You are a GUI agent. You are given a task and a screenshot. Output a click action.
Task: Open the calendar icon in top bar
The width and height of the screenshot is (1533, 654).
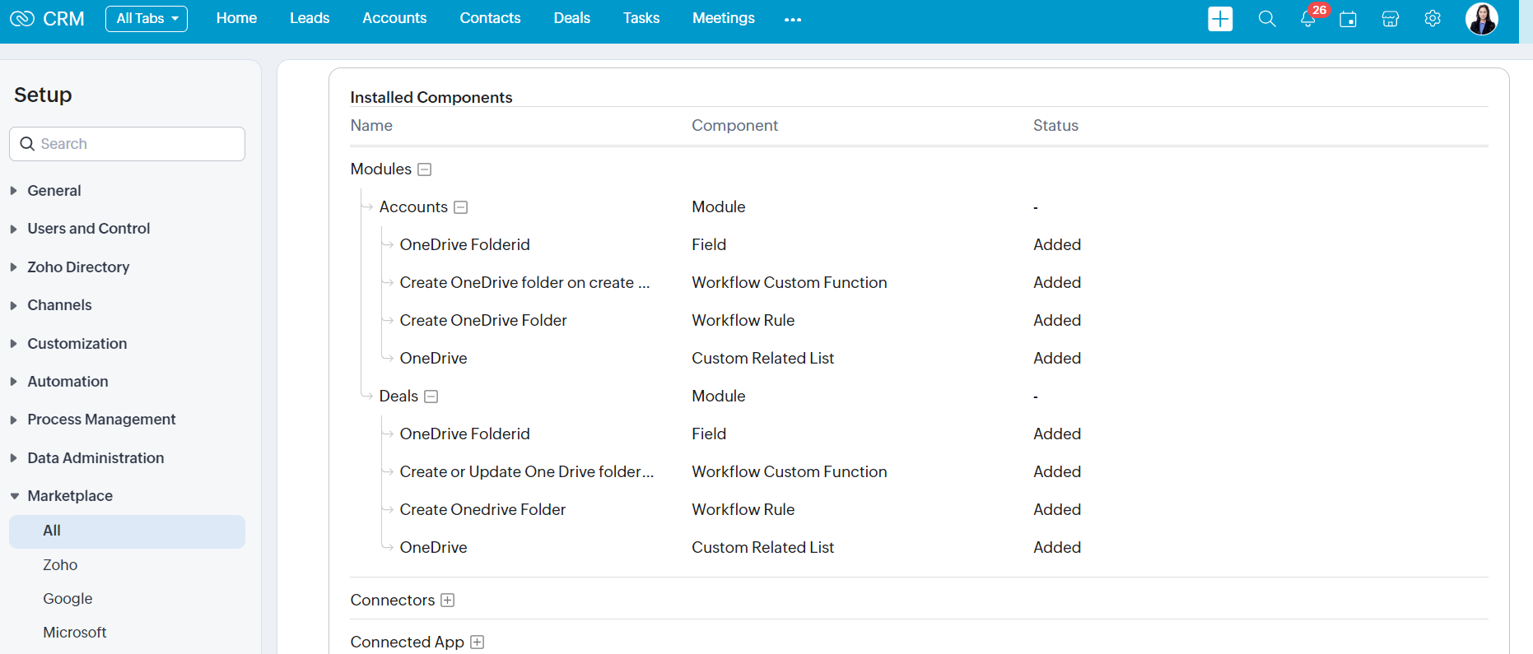click(x=1348, y=19)
